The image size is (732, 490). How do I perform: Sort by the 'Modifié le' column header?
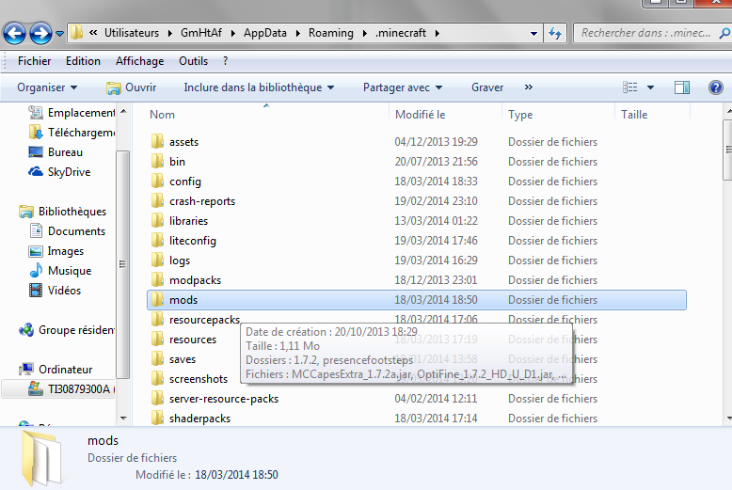(421, 115)
